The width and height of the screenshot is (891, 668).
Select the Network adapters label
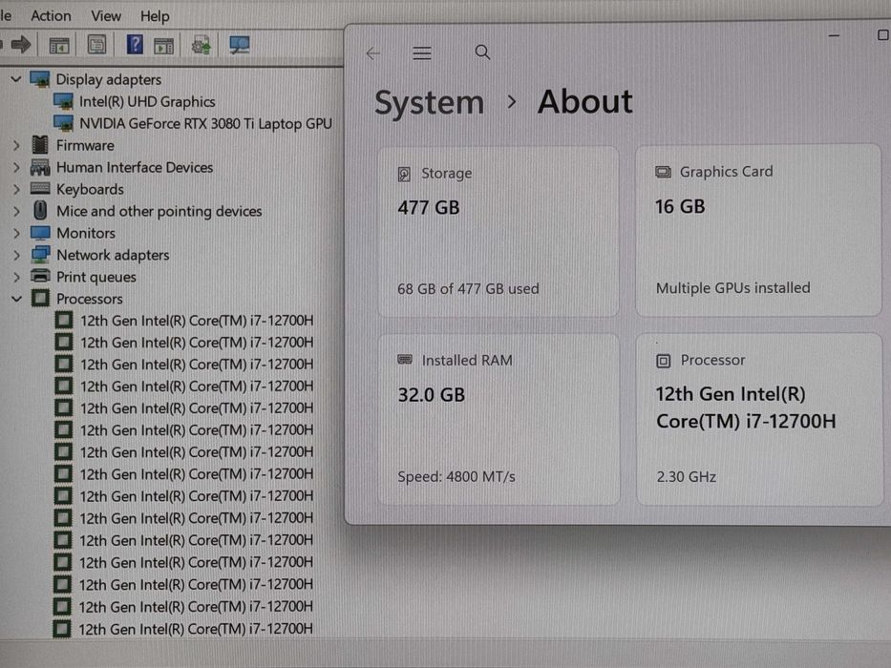coord(113,255)
